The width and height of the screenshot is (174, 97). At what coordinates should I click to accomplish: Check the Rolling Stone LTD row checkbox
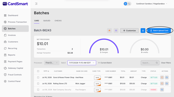click(x=38, y=84)
